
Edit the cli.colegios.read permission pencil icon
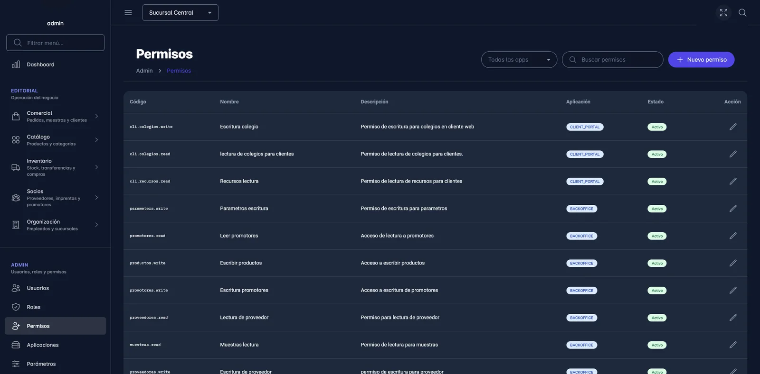pos(733,154)
